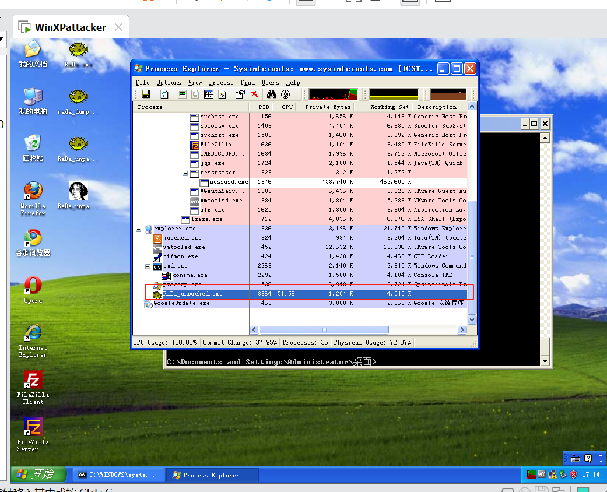
Task: Sort by the Private Bytes column header
Action: 325,107
